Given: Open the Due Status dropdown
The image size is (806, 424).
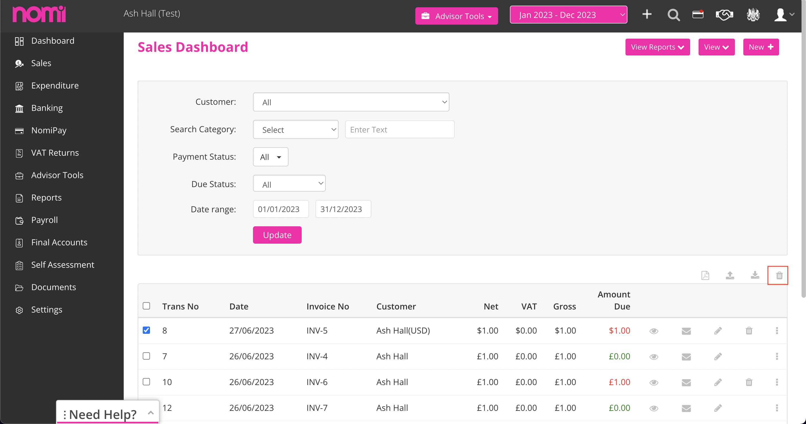Looking at the screenshot, I should (289, 183).
